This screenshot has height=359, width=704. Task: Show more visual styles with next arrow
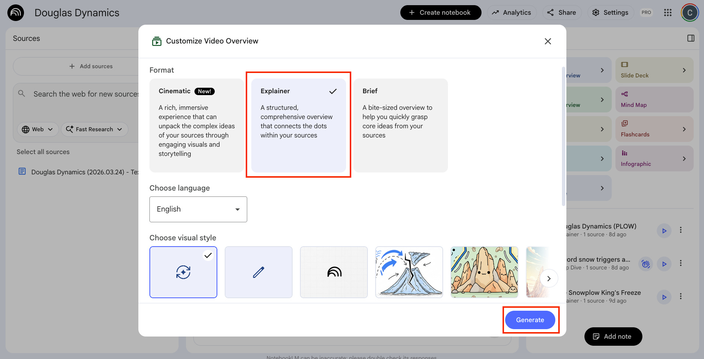549,279
